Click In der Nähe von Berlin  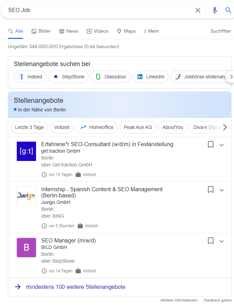tap(42, 110)
